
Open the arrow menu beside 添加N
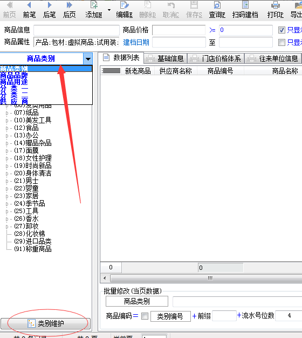[109, 10]
